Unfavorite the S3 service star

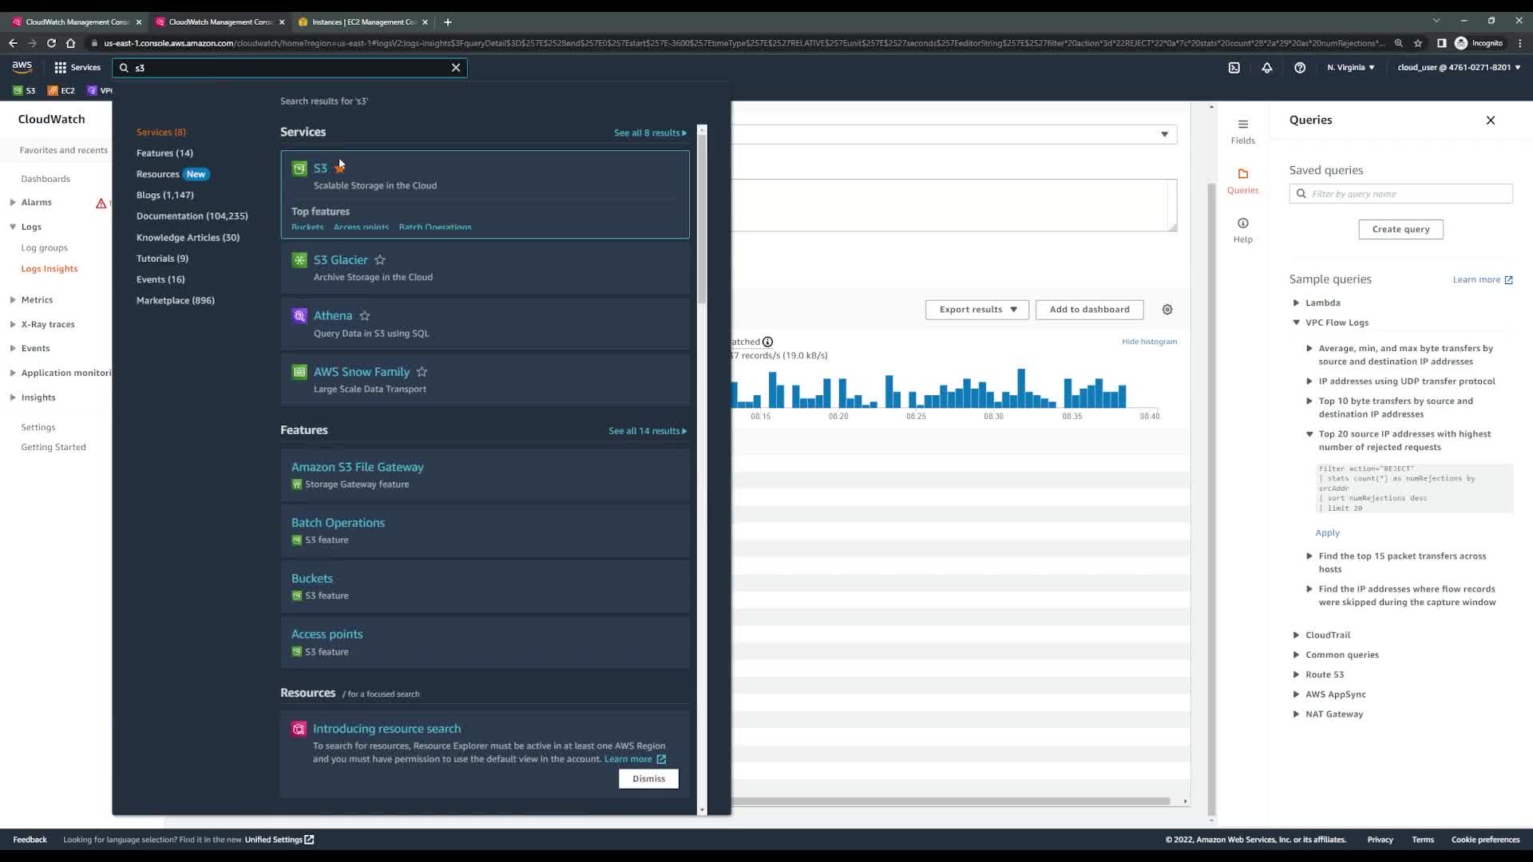(x=340, y=168)
